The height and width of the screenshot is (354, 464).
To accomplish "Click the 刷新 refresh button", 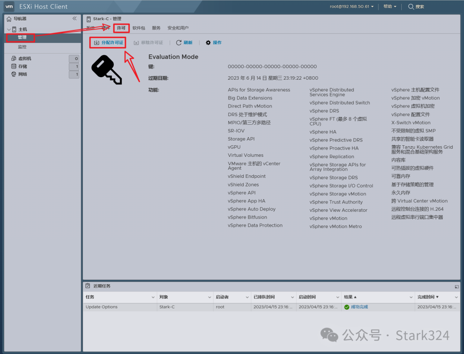I will pyautogui.click(x=184, y=43).
